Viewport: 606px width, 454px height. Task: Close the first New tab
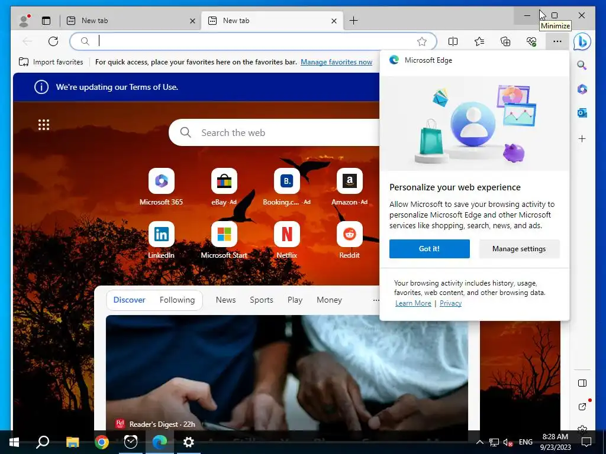click(x=192, y=21)
